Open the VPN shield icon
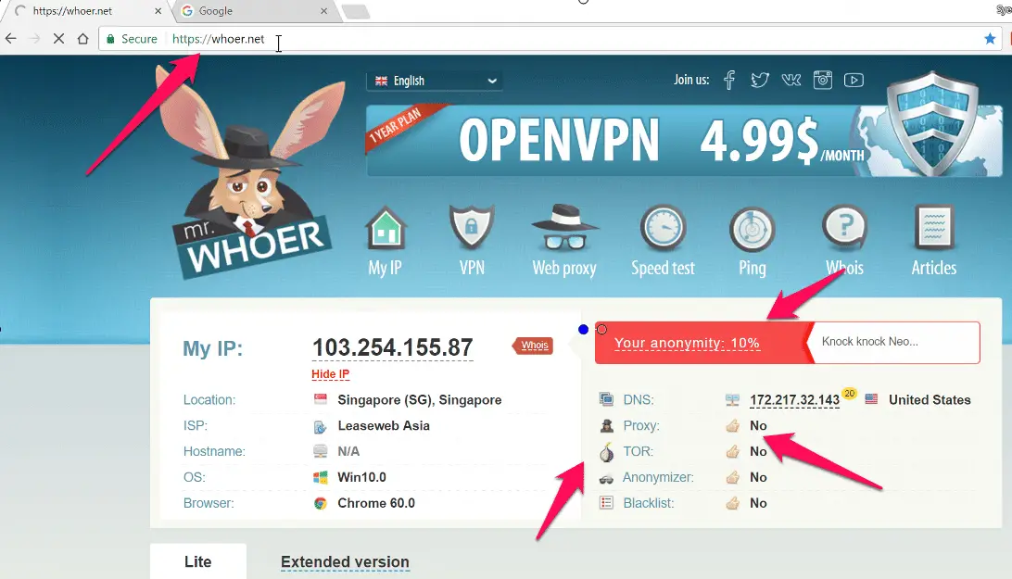The height and width of the screenshot is (579, 1012). [472, 227]
